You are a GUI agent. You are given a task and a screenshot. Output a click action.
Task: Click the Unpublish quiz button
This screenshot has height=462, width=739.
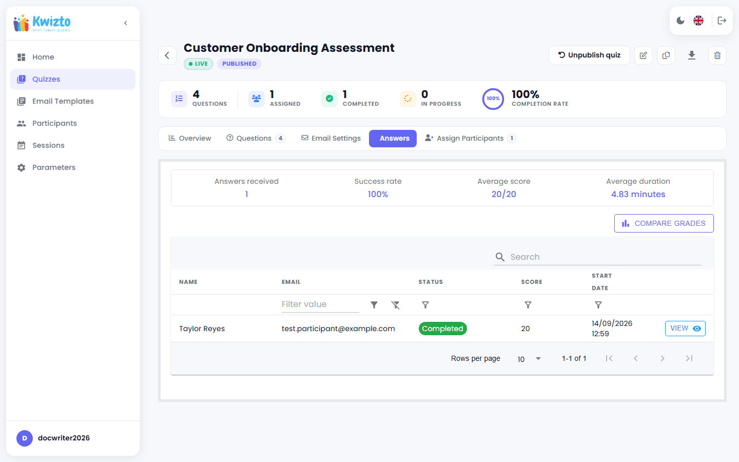click(589, 55)
